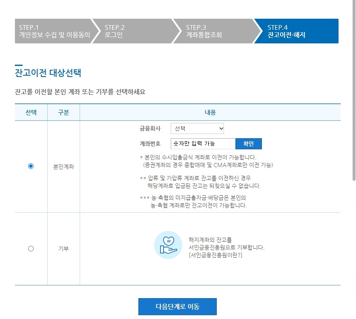
Task: Click the 해지계좌의 잔고를 text
Action: coord(210,239)
